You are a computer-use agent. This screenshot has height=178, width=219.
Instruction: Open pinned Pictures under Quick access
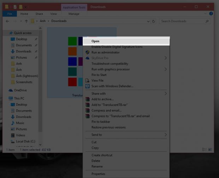click(21, 58)
